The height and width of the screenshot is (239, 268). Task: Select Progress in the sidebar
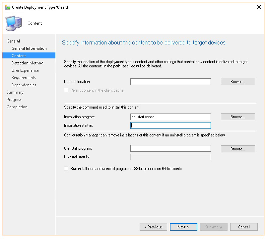click(14, 100)
